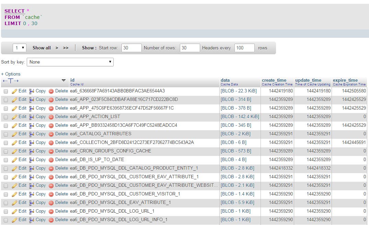The image size is (369, 225).
Task: Go to next page with > button
Action: point(57,48)
